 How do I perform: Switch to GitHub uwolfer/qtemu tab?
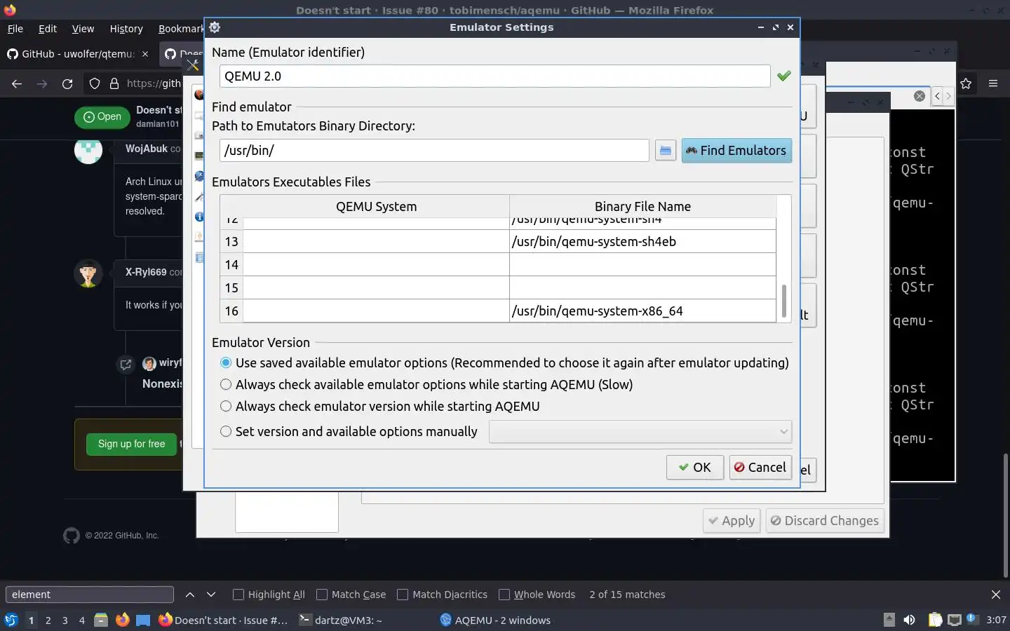(70, 54)
